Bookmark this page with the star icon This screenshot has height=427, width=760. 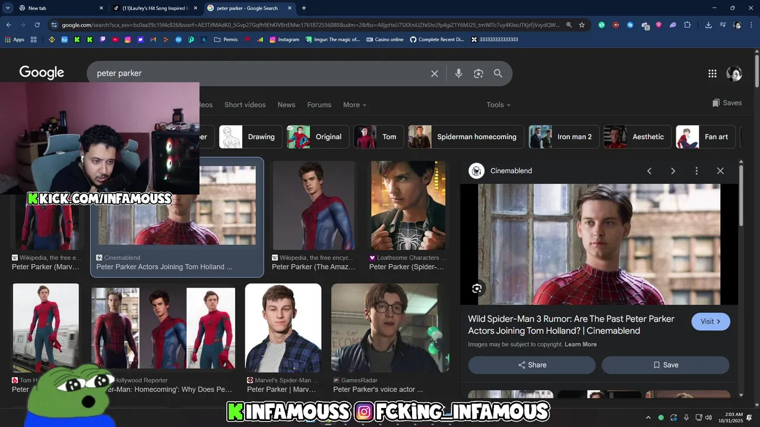[582, 25]
